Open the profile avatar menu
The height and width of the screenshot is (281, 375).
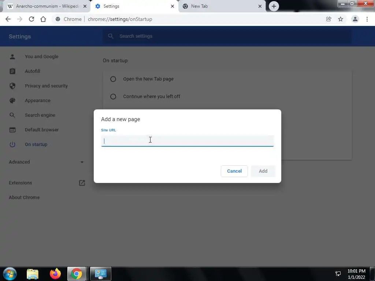pyautogui.click(x=355, y=19)
